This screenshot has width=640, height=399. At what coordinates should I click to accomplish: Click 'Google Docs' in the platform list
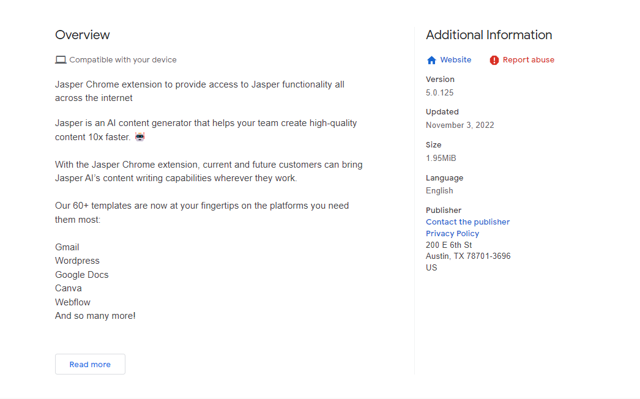click(x=81, y=275)
